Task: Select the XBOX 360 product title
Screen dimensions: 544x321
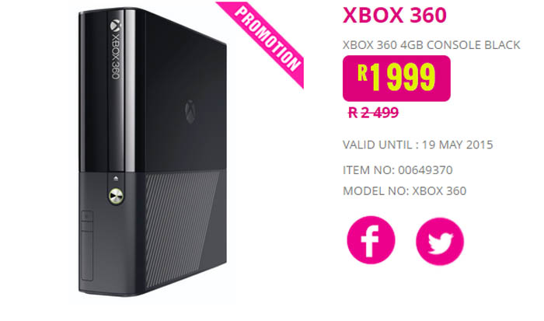Action: [395, 16]
